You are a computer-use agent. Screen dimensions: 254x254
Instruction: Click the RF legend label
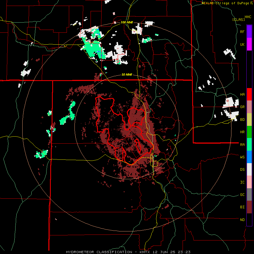click(x=242, y=32)
